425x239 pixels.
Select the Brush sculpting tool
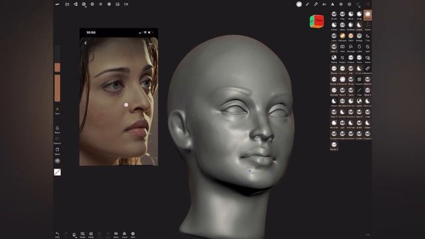click(x=334, y=15)
